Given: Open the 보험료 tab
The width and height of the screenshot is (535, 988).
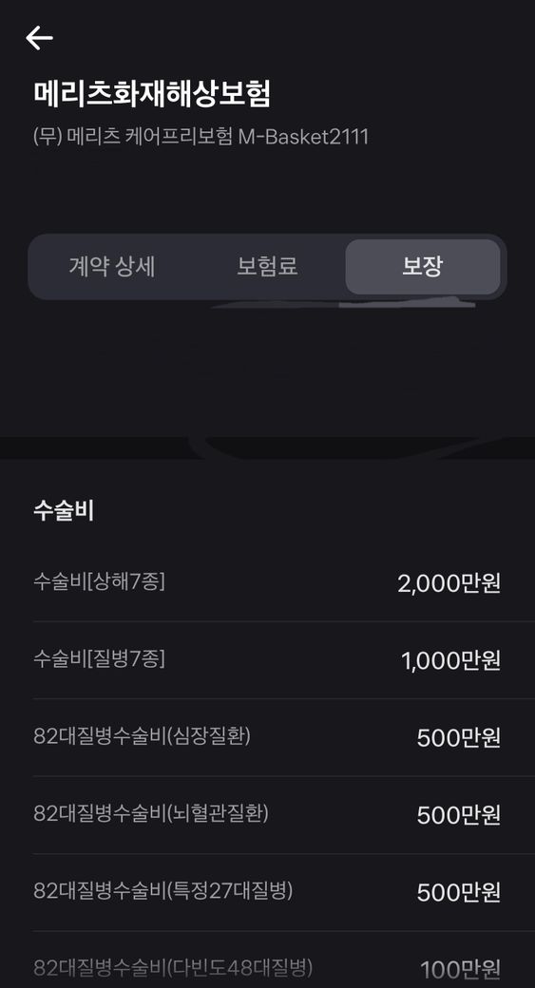Looking at the screenshot, I should pos(267,267).
